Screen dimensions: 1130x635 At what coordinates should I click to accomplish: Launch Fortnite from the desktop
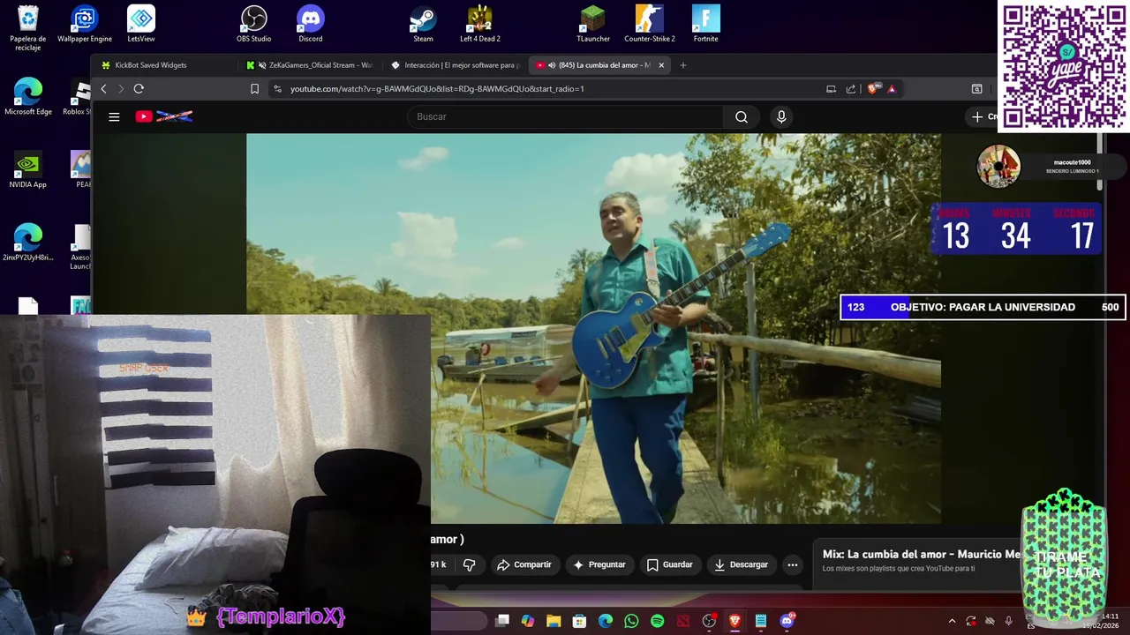pyautogui.click(x=706, y=24)
